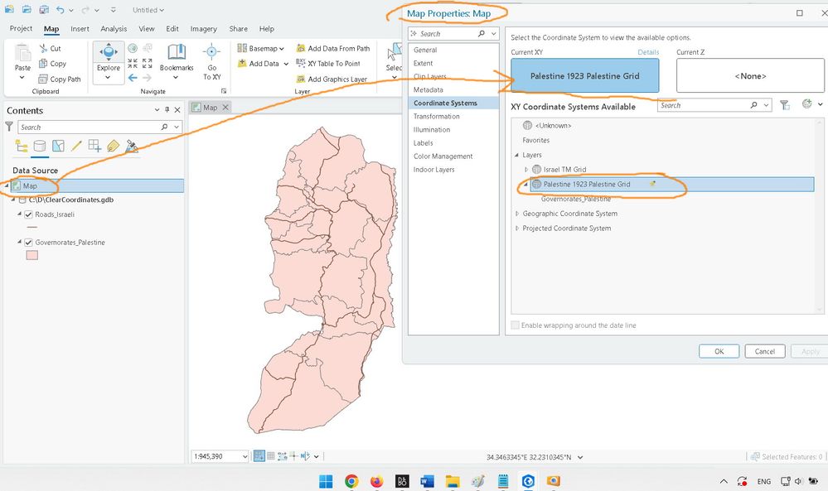Open the Basemap dropdown
This screenshot has width=828, height=491.
pos(261,49)
